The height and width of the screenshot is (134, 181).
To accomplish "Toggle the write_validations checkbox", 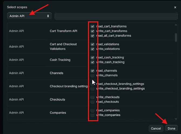I will [93, 49].
